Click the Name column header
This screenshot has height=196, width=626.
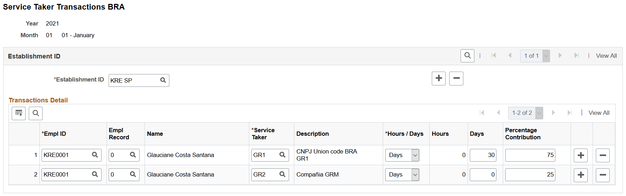155,134
